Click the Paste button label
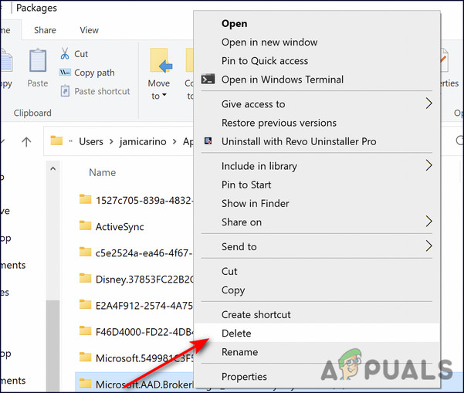This screenshot has width=464, height=393. (38, 83)
